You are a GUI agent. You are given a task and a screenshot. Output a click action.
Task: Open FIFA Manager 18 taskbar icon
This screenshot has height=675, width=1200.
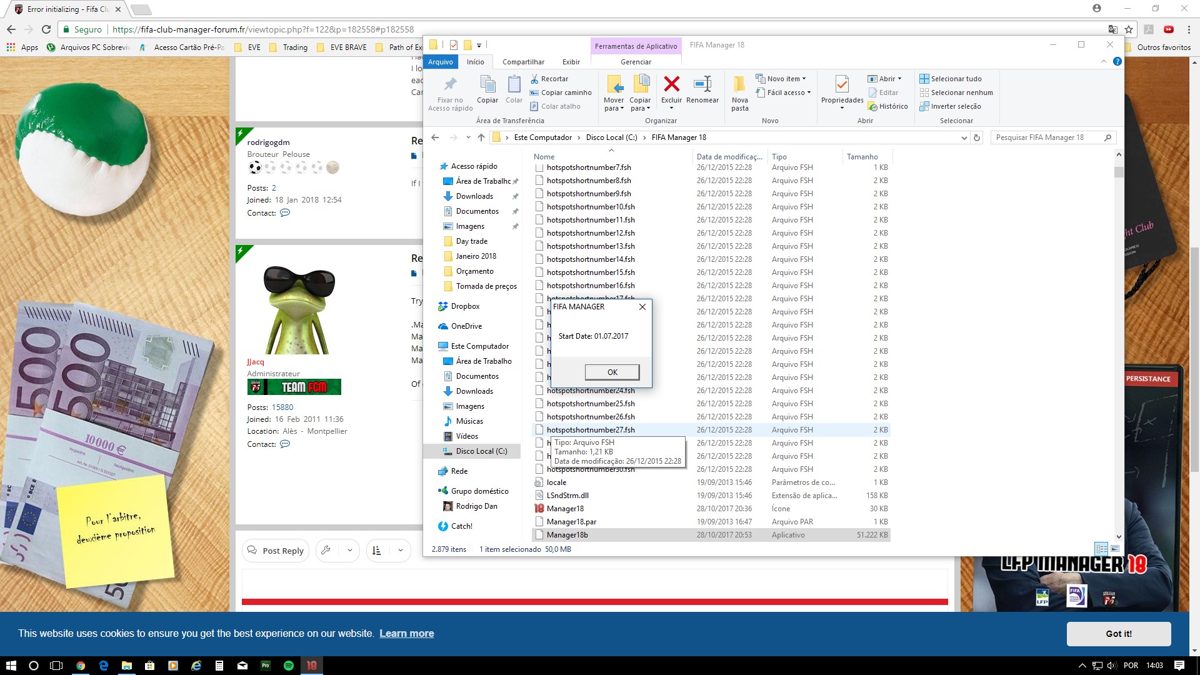pyautogui.click(x=312, y=666)
